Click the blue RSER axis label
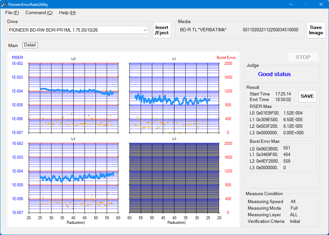The width and height of the screenshot is (329, 235). click(18, 57)
